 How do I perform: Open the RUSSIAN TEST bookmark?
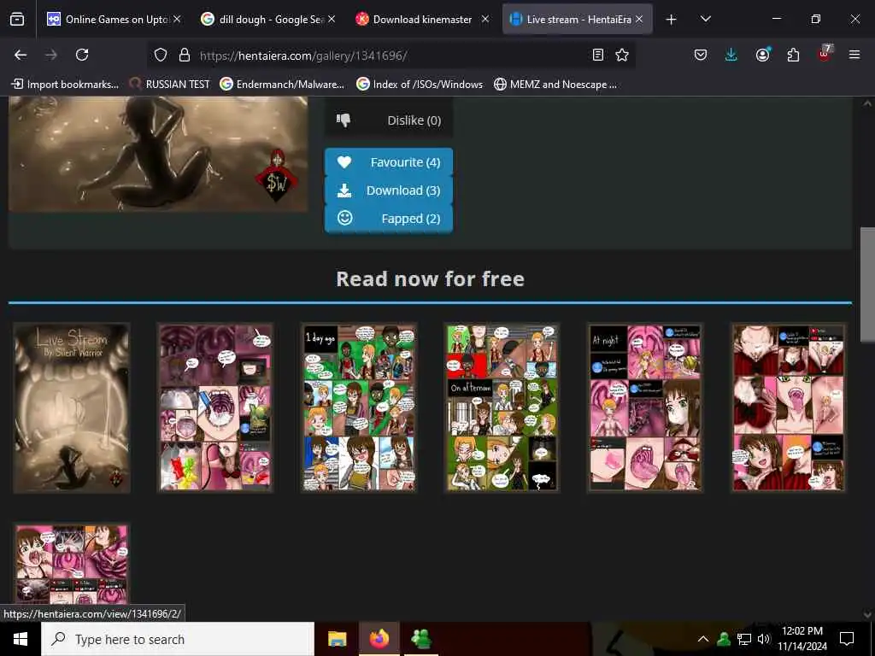click(170, 85)
